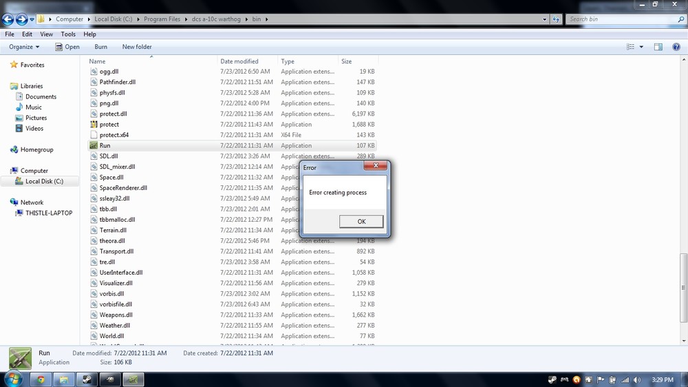Open the Help menu
The height and width of the screenshot is (387, 688).
point(89,34)
